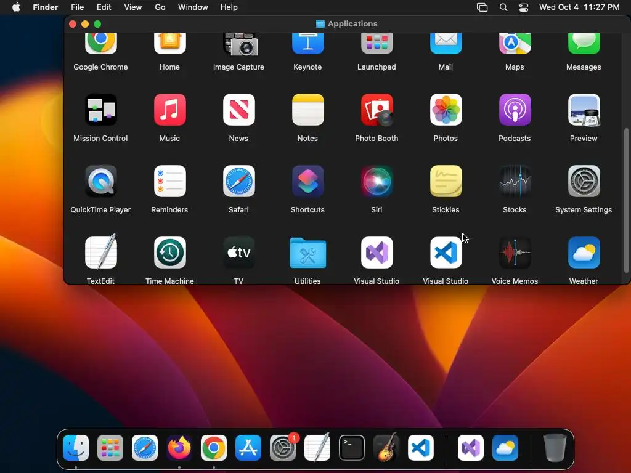Open App Store from the Dock
The image size is (631, 473).
pos(248,448)
